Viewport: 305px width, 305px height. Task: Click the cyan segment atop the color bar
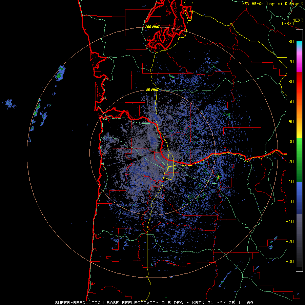[299, 44]
